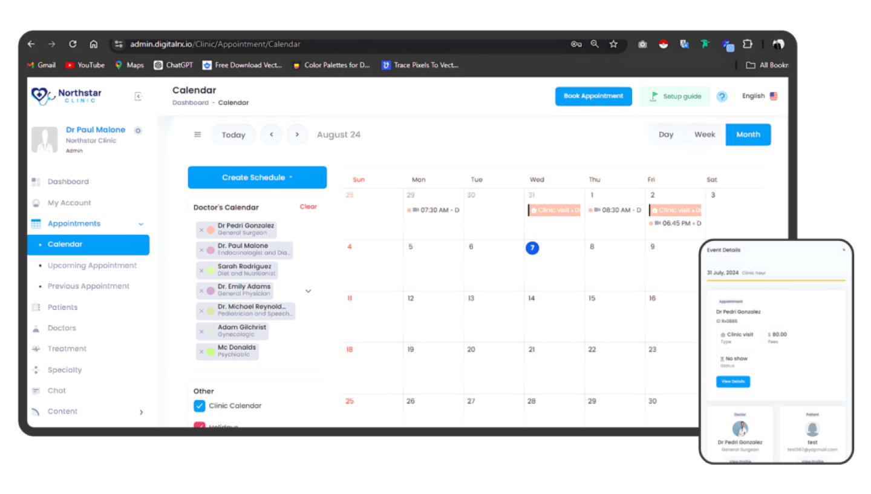Screen dimensions: 871x494
Task: Clear the Doctor's Calendar selection
Action: [308, 207]
